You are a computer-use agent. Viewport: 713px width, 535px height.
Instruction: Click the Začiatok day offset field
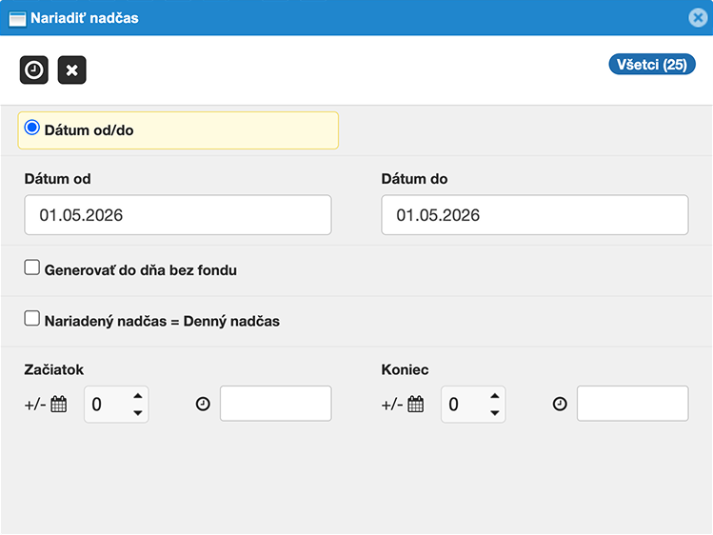click(x=116, y=404)
